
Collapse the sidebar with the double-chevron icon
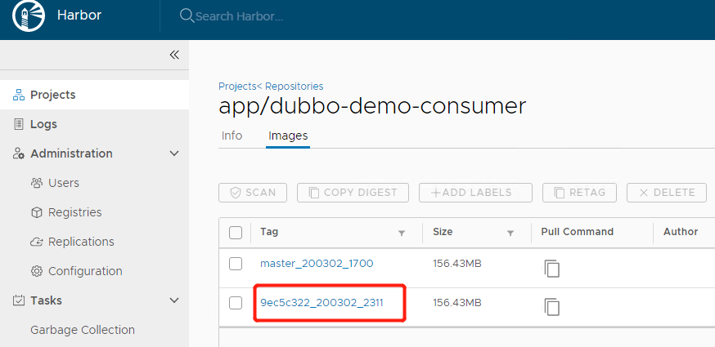[x=173, y=55]
